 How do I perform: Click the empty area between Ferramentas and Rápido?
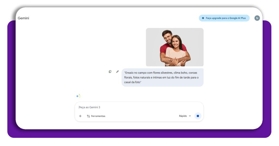click(142, 116)
